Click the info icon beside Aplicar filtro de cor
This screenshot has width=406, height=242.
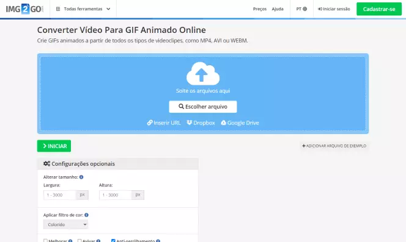86,215
